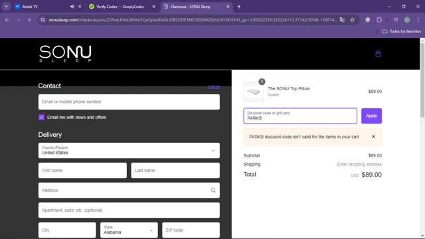Open the Country/Region dropdown
Screen dimensions: 425x239
click(x=129, y=151)
